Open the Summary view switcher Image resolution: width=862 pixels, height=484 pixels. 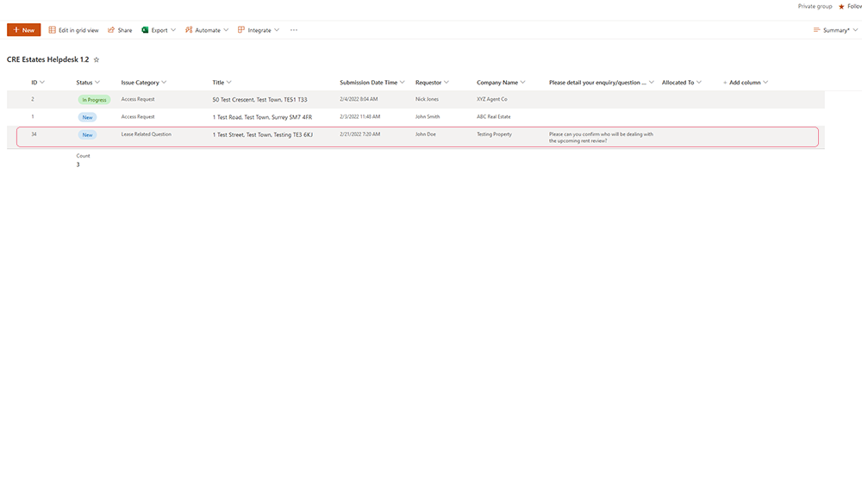pyautogui.click(x=835, y=30)
